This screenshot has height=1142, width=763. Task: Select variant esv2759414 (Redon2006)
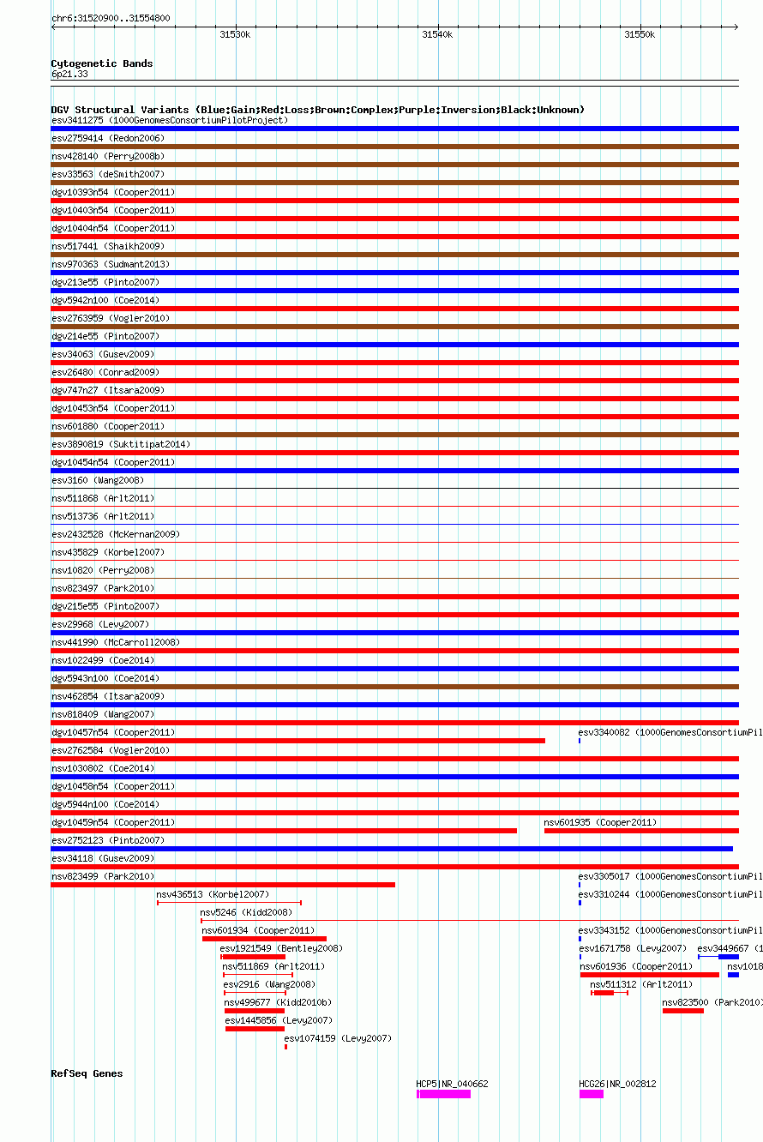click(108, 138)
